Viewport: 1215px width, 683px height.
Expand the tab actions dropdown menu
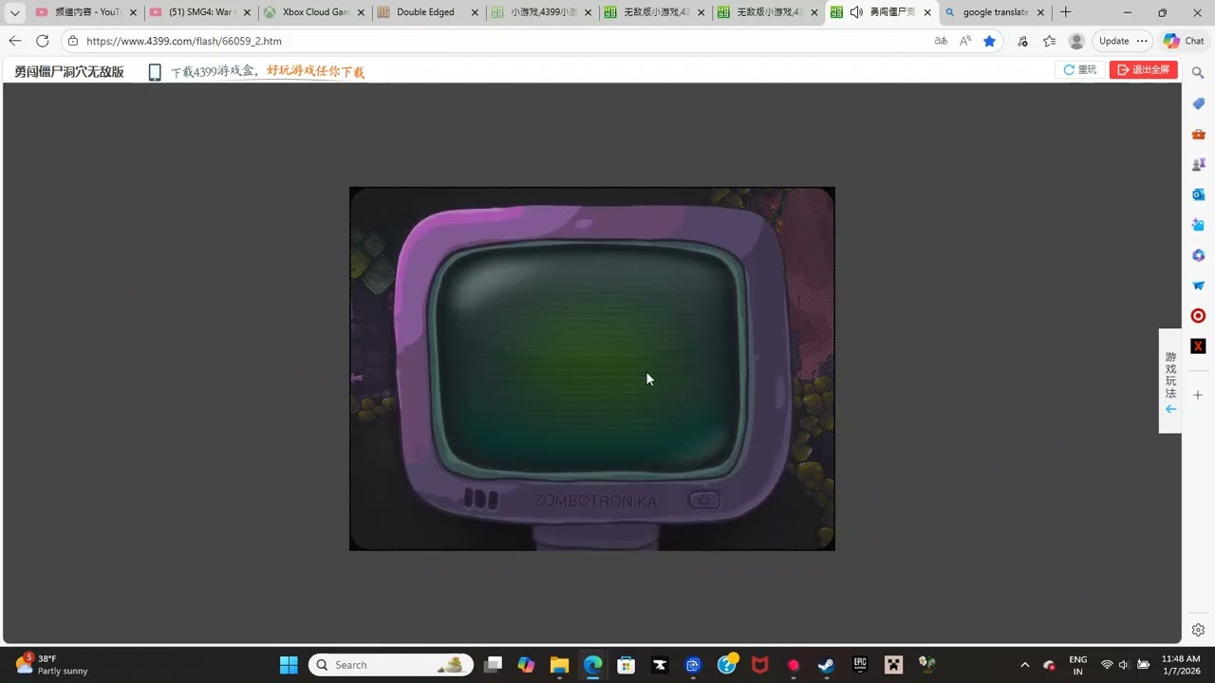[14, 12]
